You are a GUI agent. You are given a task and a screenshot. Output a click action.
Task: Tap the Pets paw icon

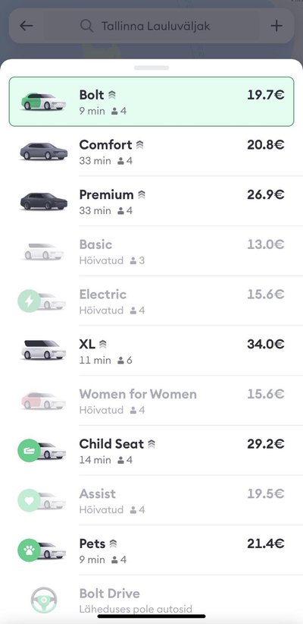click(x=29, y=550)
